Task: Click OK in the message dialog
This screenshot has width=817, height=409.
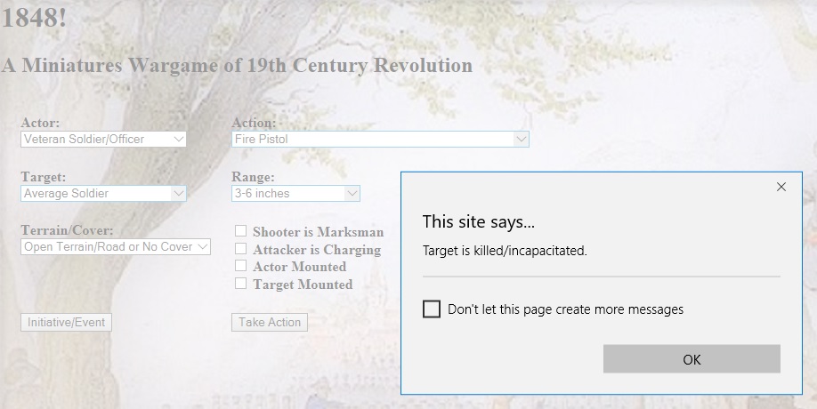Action: (x=692, y=359)
